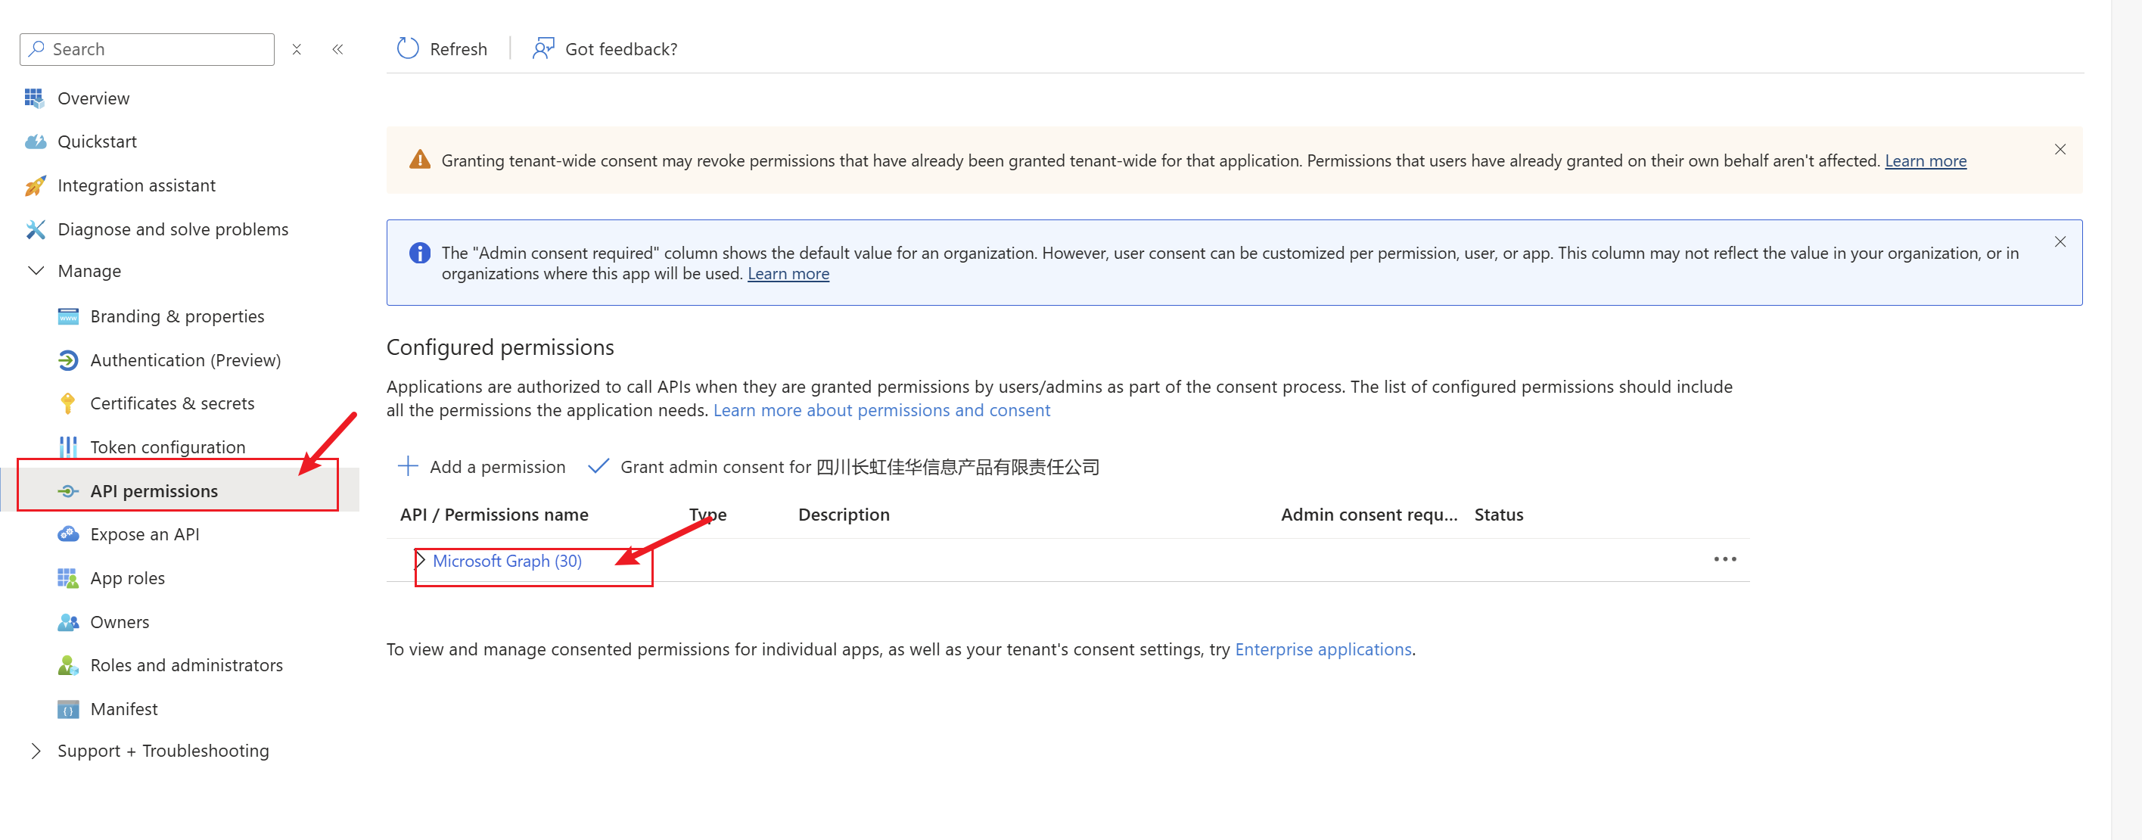Expand the Microsoft Graph (30) row

tap(421, 561)
